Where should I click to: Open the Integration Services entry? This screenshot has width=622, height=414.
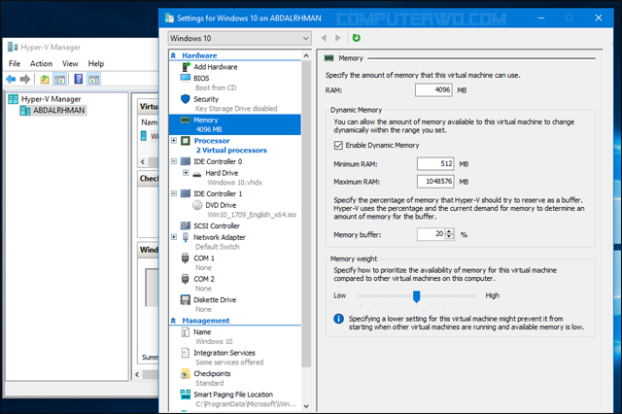point(225,353)
